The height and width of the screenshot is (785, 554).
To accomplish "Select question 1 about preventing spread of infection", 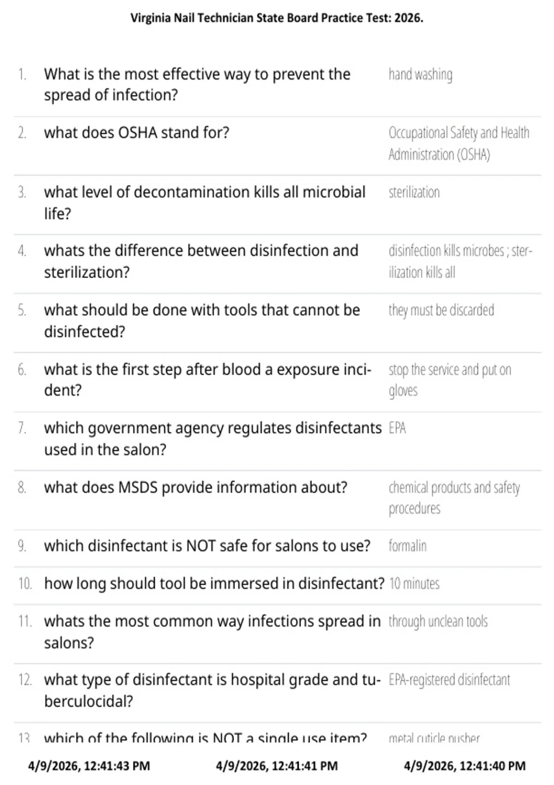I will [x=197, y=85].
